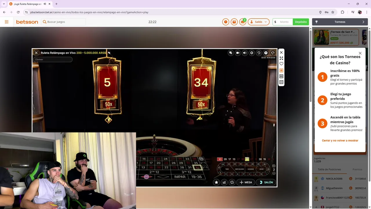The image size is (371, 209).
Task: Open the live chat bubbles icon
Action: (x=231, y=53)
